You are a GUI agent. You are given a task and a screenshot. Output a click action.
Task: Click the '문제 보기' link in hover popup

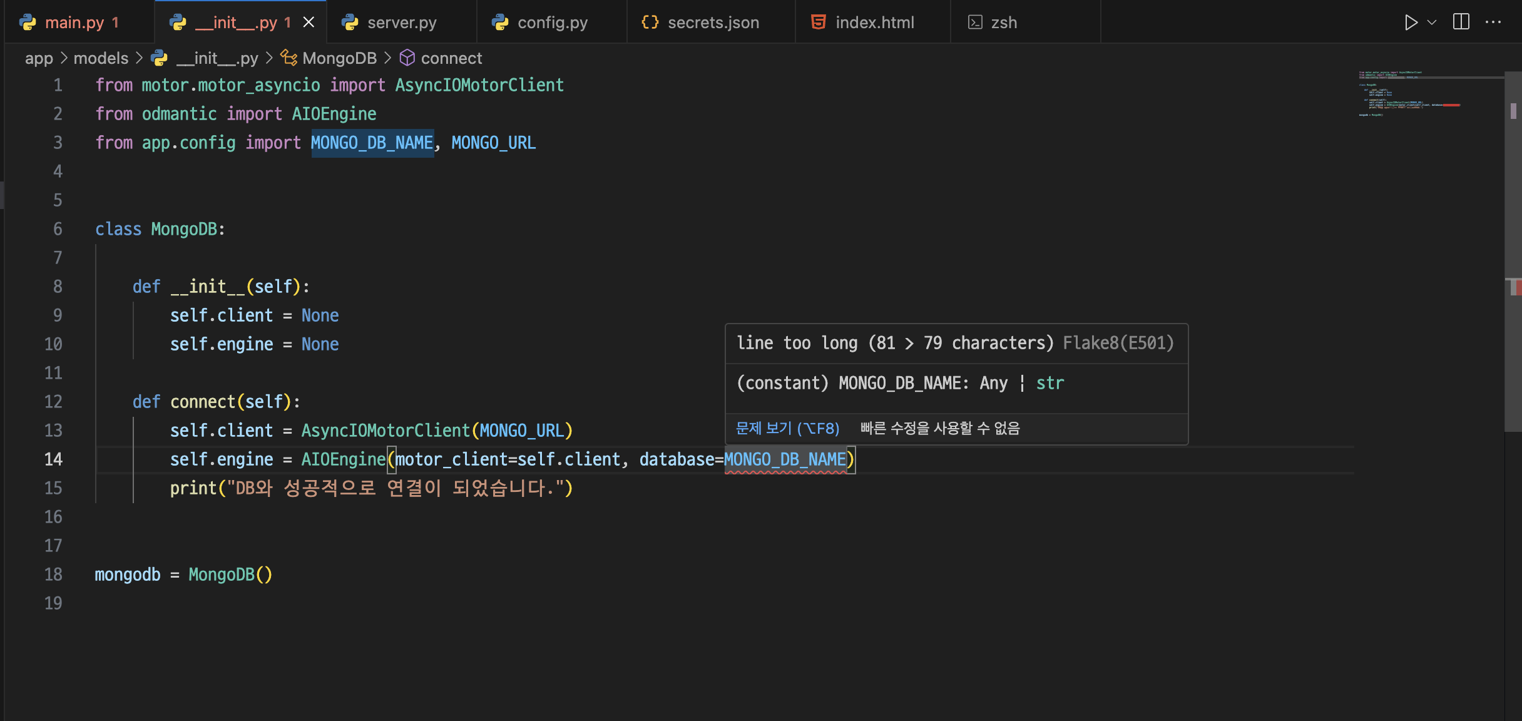point(787,429)
